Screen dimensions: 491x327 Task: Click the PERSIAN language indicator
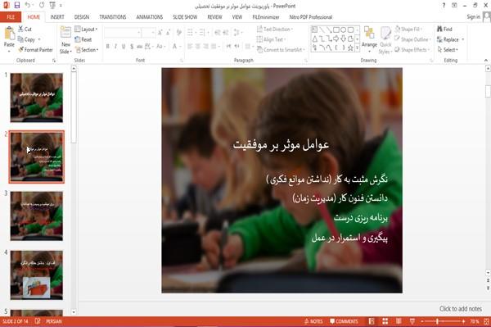(x=53, y=321)
